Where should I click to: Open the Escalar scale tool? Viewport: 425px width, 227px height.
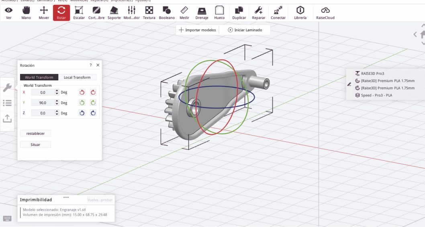click(x=79, y=13)
